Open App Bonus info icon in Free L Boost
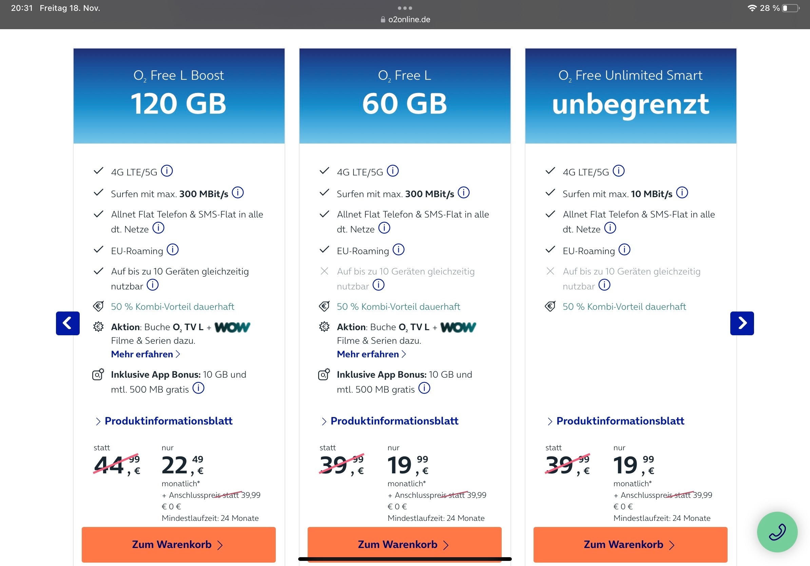This screenshot has height=566, width=810. 198,388
